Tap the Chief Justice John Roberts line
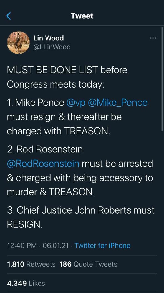This screenshot has width=164, height=293. [81, 210]
